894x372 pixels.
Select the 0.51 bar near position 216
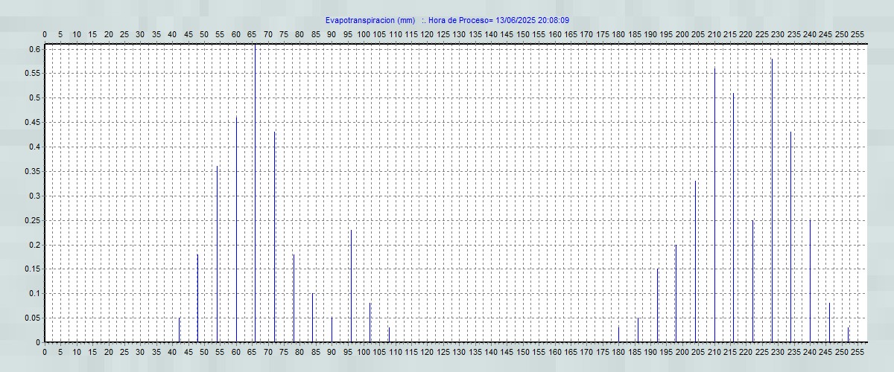pyautogui.click(x=733, y=217)
